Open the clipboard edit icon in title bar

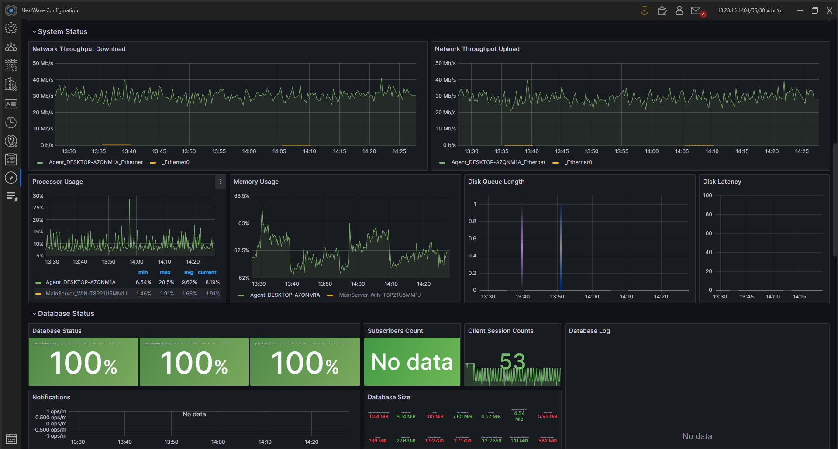click(662, 10)
